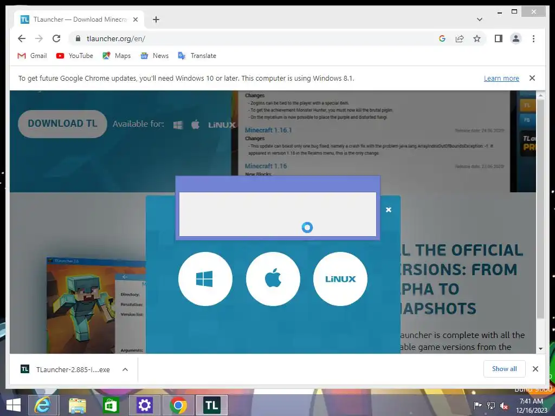Viewport: 555px width, 416px height.
Task: Open the downloaded TLauncher-2.885 exe file
Action: pyautogui.click(x=66, y=369)
